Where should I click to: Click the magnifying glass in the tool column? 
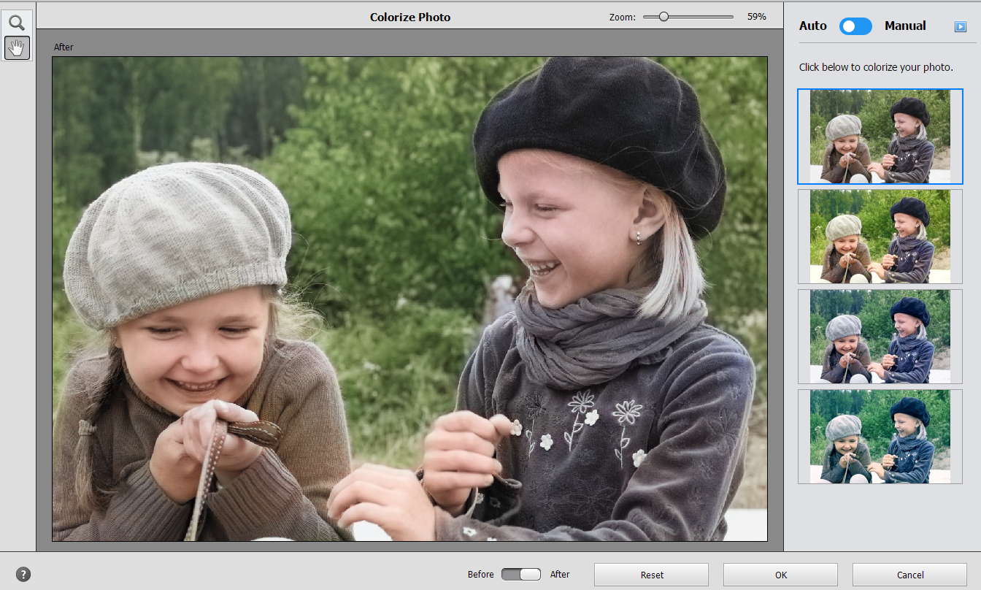tap(17, 22)
